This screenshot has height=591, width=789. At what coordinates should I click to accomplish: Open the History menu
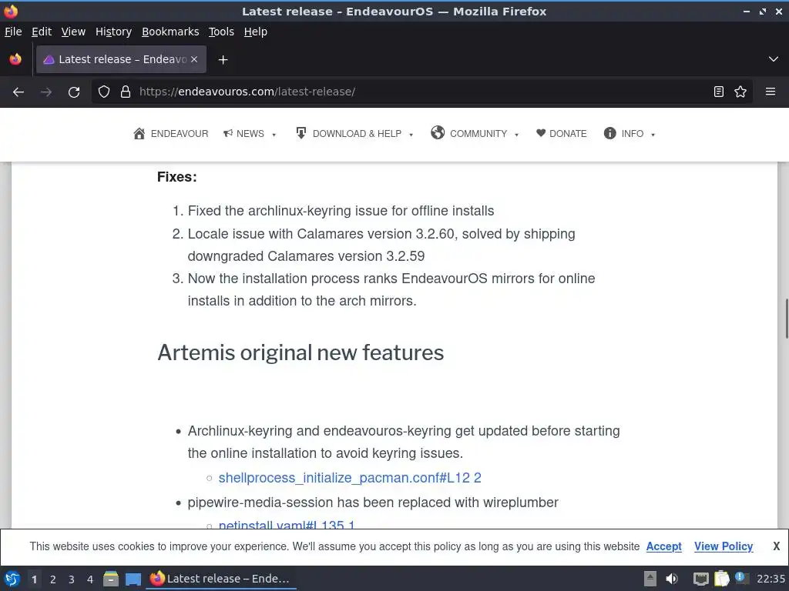pos(113,32)
